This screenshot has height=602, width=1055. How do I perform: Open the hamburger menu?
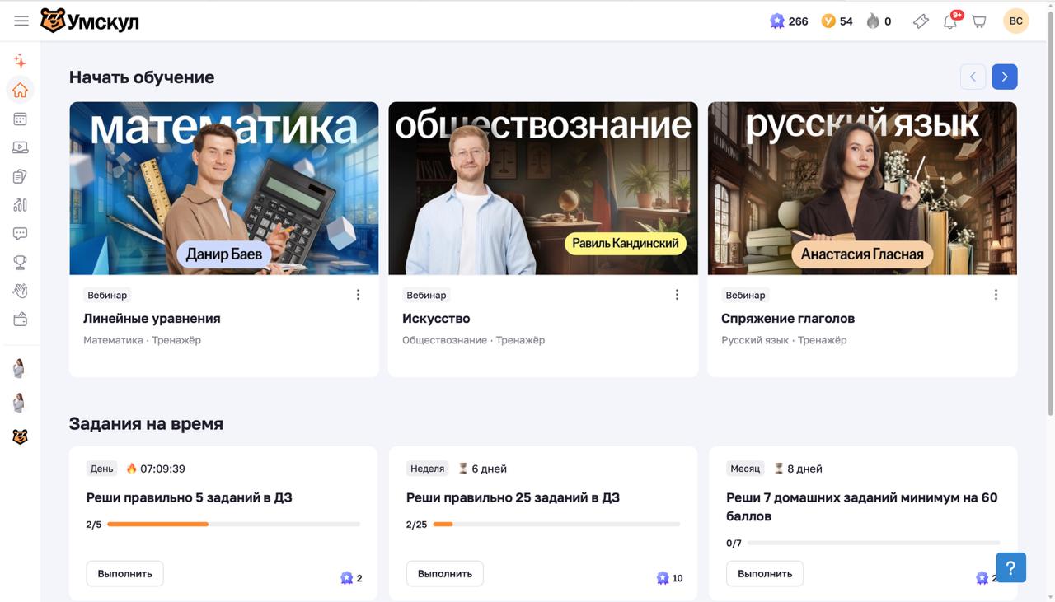point(21,21)
